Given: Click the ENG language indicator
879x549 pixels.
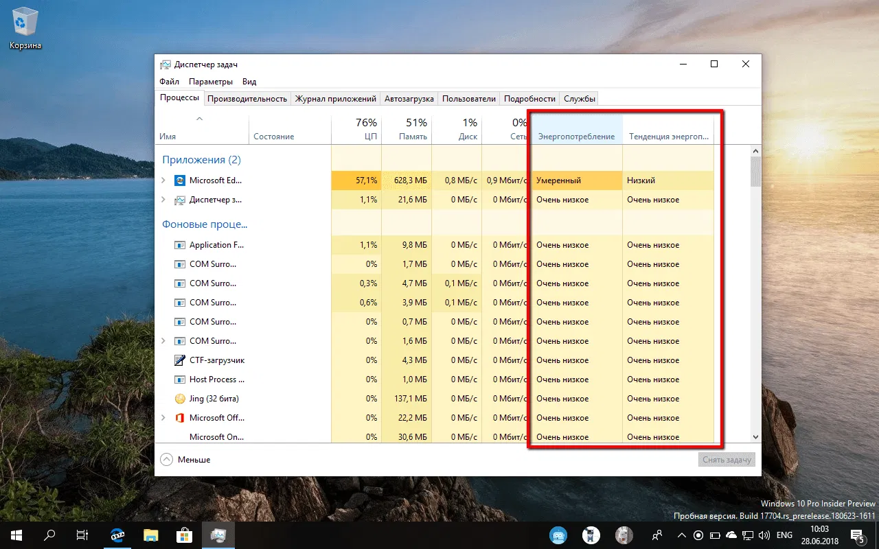Looking at the screenshot, I should (x=784, y=535).
